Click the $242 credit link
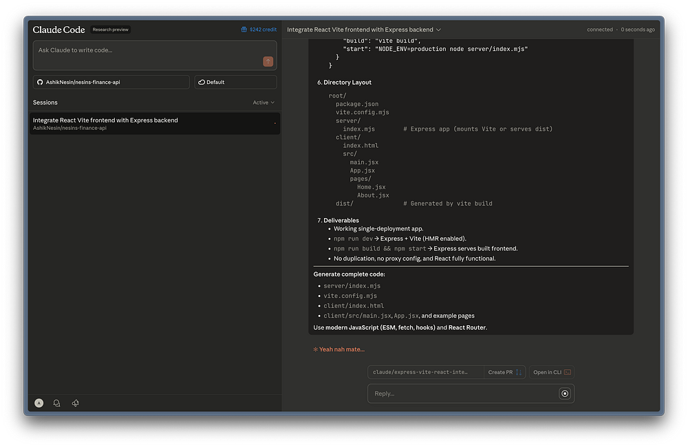The image size is (688, 447). (x=263, y=30)
